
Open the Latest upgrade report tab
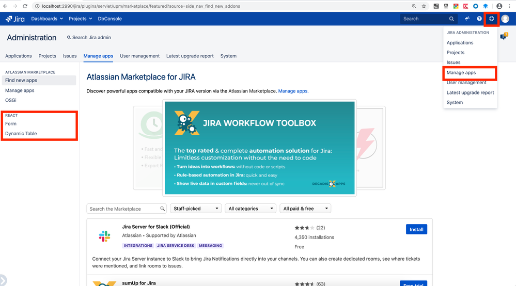pos(190,56)
